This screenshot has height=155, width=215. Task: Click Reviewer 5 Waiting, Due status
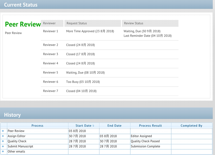pyautogui.click(x=85, y=73)
